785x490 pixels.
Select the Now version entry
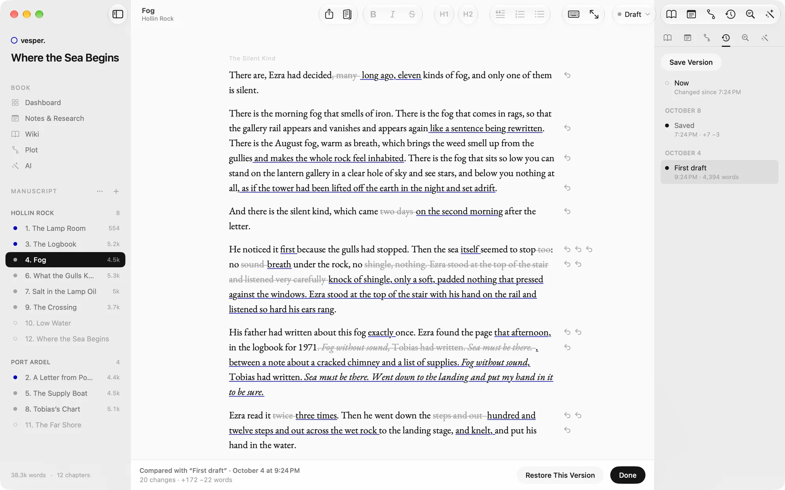point(719,87)
